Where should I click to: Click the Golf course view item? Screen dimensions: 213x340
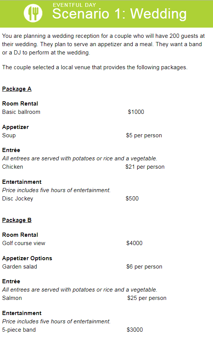coord(24,243)
